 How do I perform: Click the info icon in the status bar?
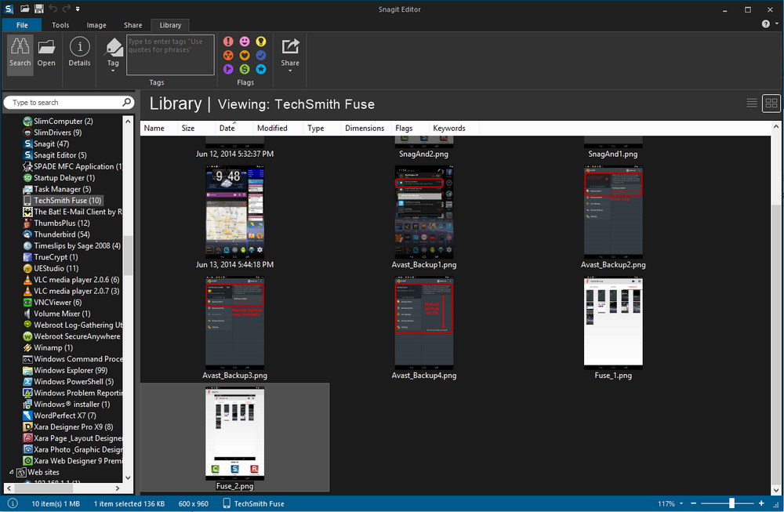coord(13,503)
